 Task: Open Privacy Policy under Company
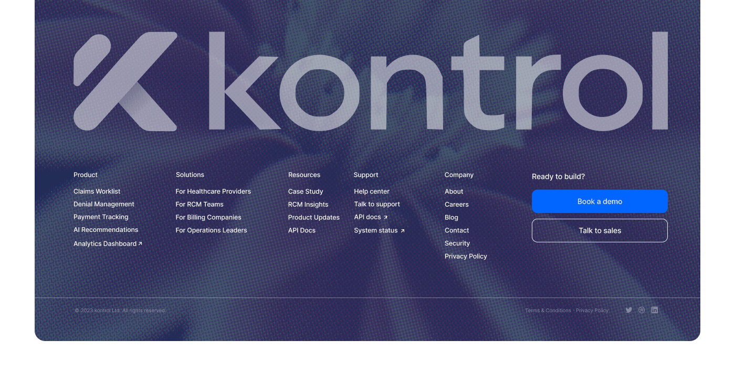[x=466, y=256]
